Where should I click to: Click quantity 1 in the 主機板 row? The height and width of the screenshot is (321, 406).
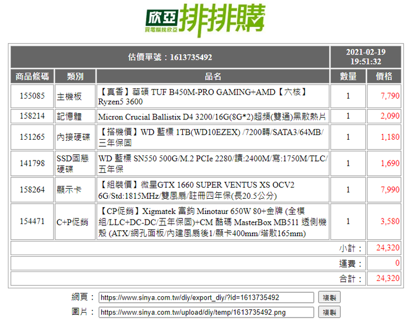coord(348,96)
